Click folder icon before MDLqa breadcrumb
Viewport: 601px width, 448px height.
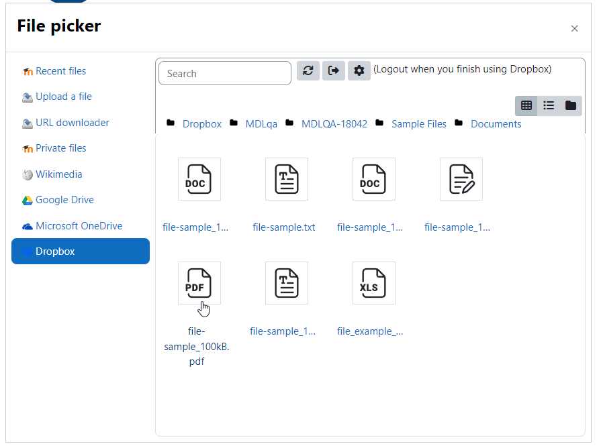pyautogui.click(x=234, y=123)
